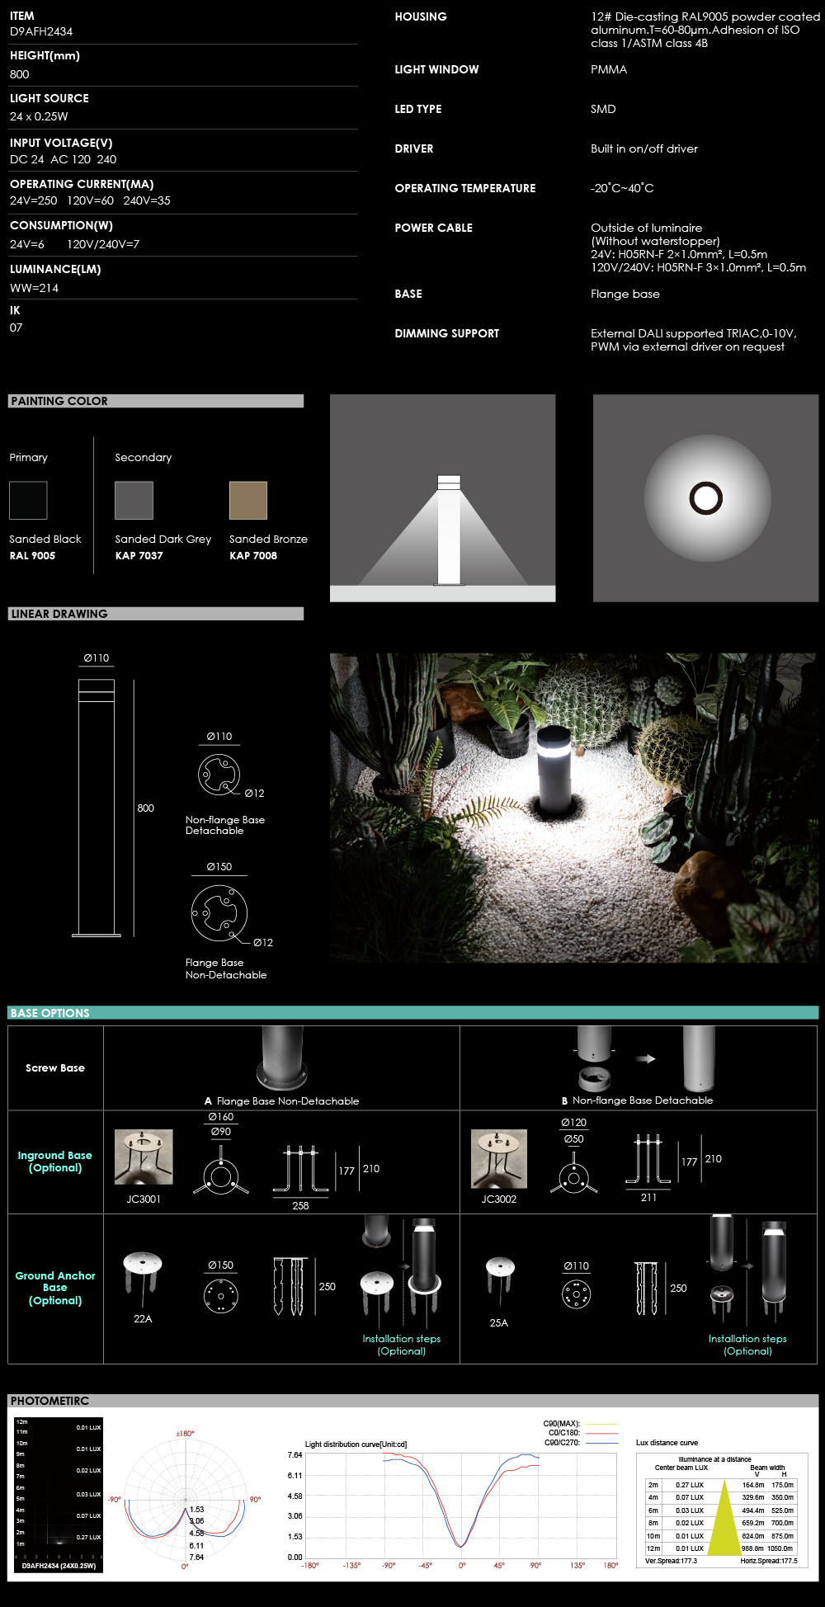Viewport: 825px width, 1607px height.
Task: Select the tall bollard linear drawing
Action: (x=97, y=808)
